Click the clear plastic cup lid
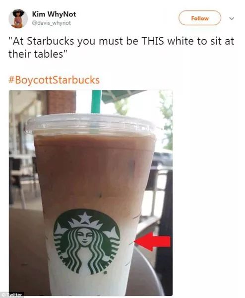Screen dimensions: 245x298 [91, 124]
